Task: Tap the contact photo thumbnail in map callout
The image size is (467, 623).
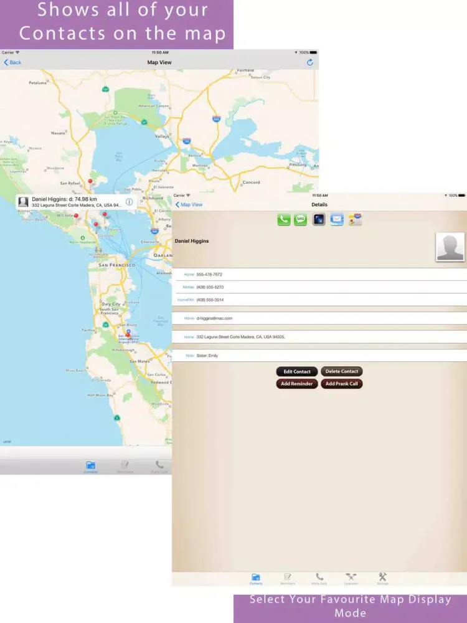Action: click(24, 202)
